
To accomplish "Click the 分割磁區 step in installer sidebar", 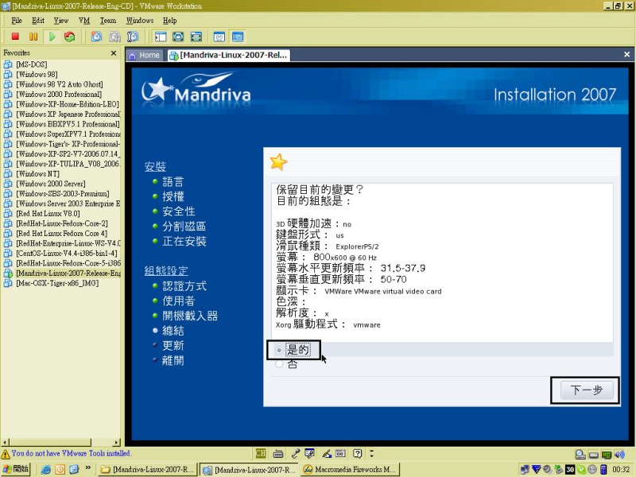I will (x=184, y=227).
